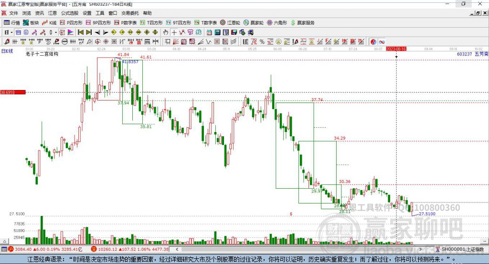Step chart left with black left arrow

point(97,32)
